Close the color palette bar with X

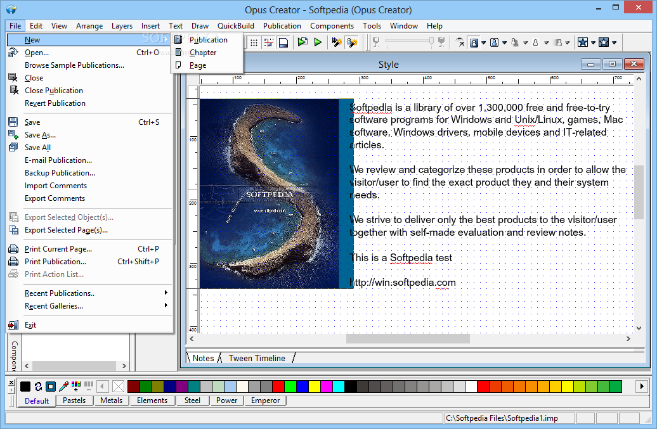coord(11,383)
